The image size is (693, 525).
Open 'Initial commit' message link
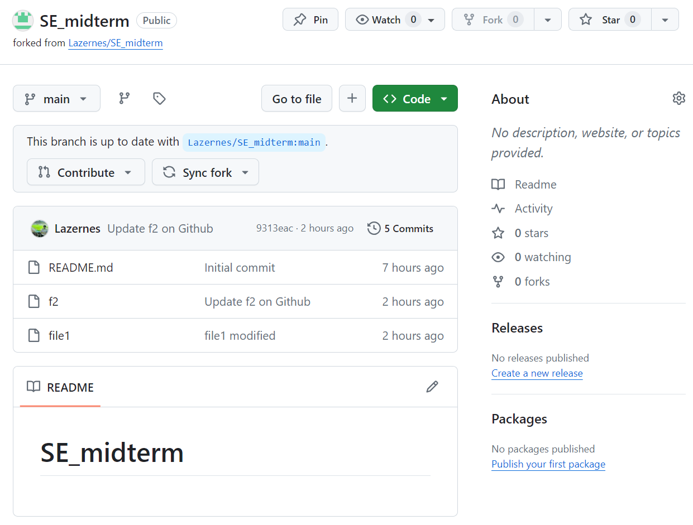point(240,268)
